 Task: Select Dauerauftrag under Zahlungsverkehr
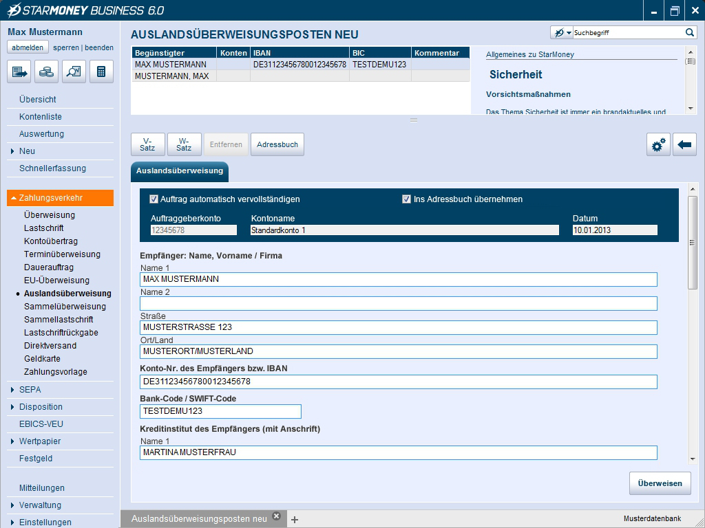49,267
